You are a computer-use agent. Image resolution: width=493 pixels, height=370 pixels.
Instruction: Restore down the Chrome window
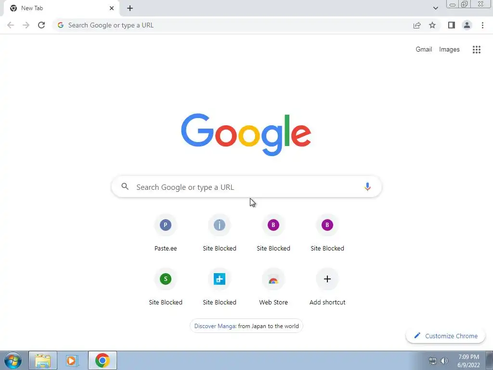coord(464,4)
